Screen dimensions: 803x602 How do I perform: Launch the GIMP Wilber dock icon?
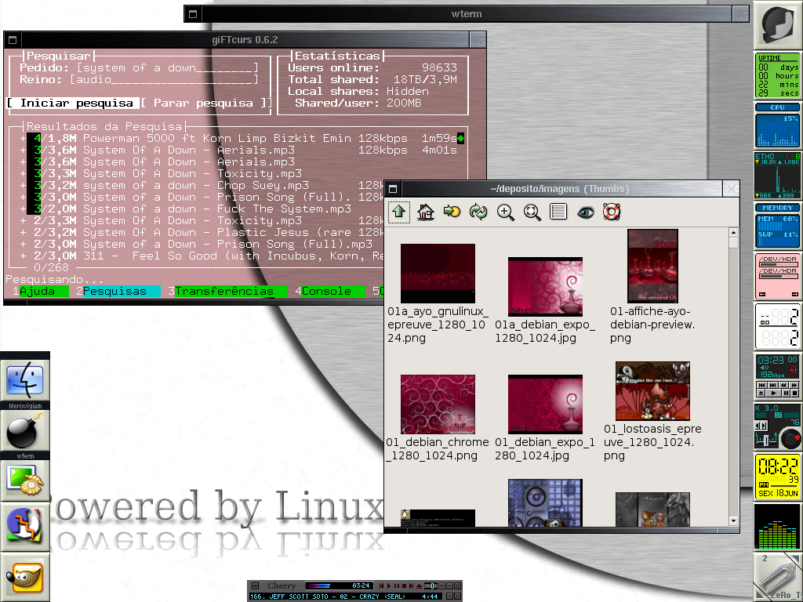click(x=24, y=576)
